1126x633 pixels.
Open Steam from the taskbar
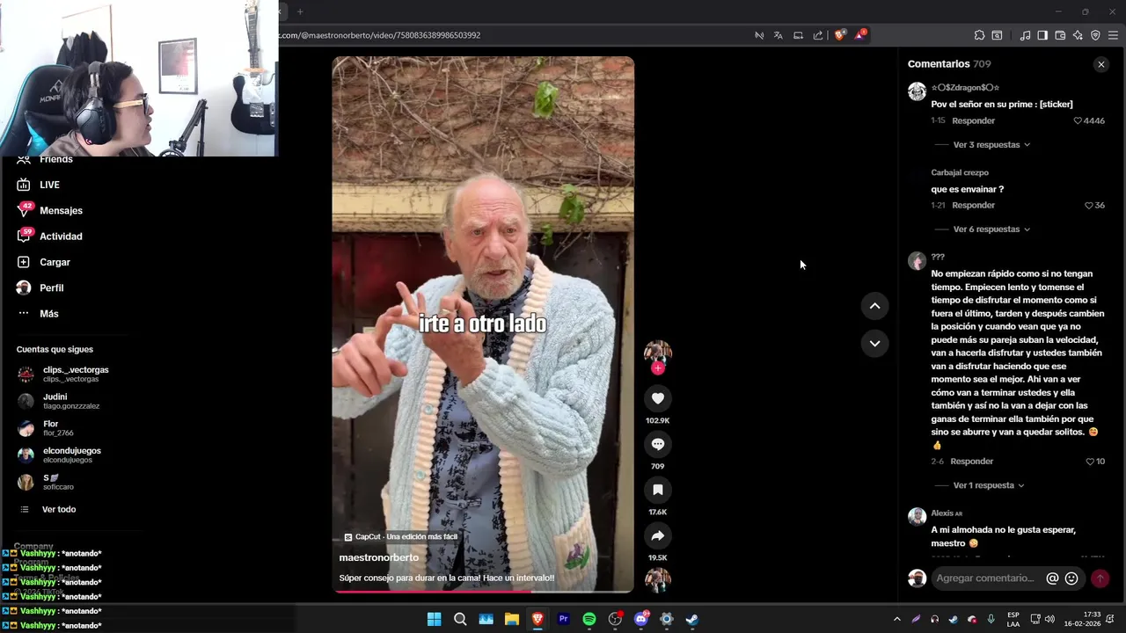[x=692, y=619]
